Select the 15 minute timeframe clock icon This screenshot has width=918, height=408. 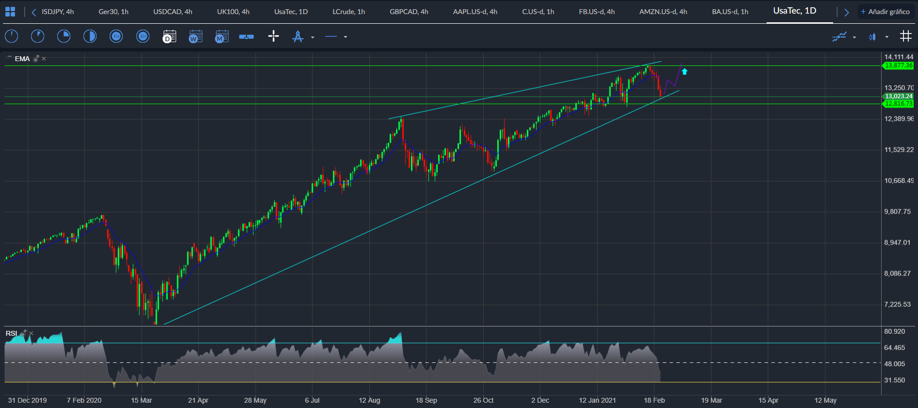click(64, 36)
